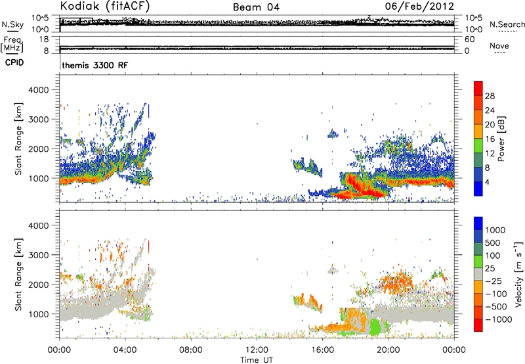Click the 'N.Search' legend label
The width and height of the screenshot is (525, 364).
507,24
